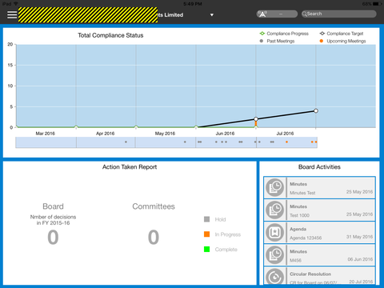Open the Agenda 123456 activity
Screen dimensions: 384x288
click(319, 233)
